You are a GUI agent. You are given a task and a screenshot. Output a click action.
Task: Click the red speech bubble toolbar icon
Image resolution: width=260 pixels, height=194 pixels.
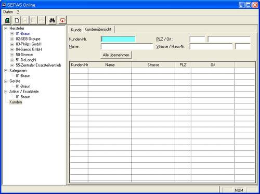[62, 20]
